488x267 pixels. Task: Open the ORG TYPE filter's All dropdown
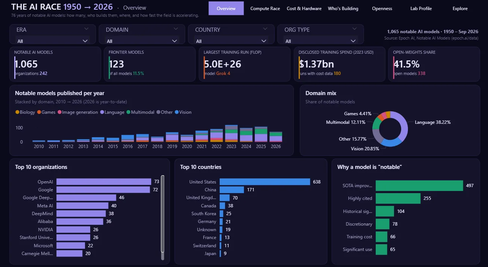[320, 41]
